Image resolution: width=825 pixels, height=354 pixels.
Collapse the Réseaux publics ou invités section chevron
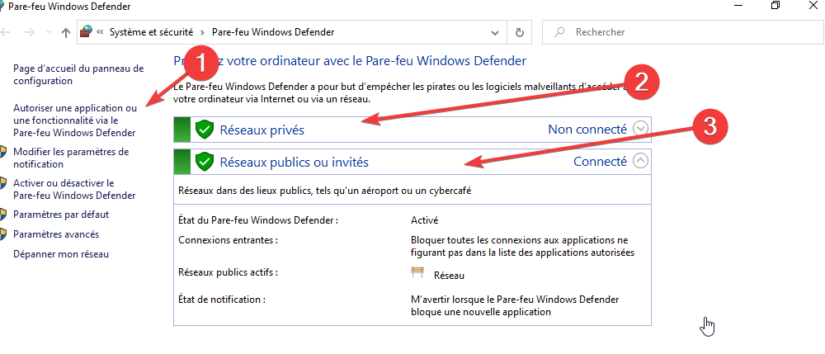click(x=640, y=161)
